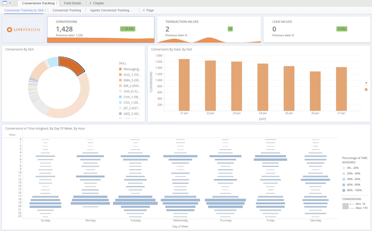Click the 20% - 40% time assigned swatch
Viewport: 372px width, 231px height.
344,174
